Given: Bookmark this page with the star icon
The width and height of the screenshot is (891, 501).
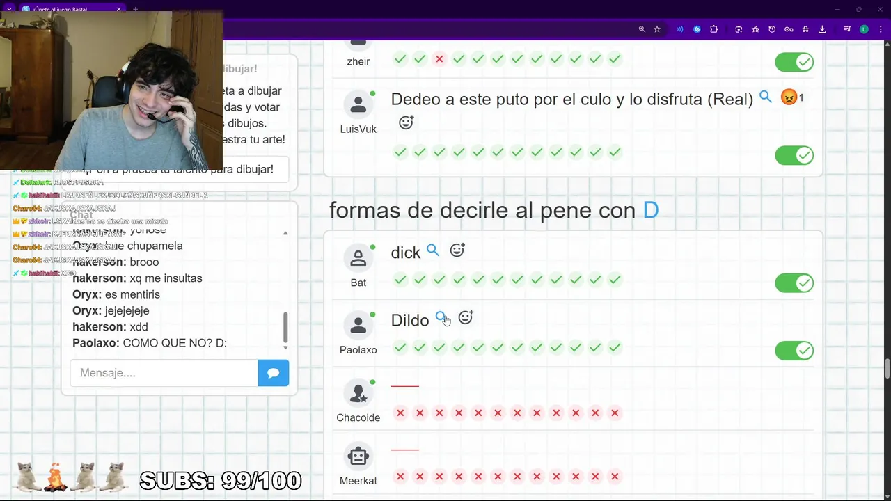Looking at the screenshot, I should (657, 29).
